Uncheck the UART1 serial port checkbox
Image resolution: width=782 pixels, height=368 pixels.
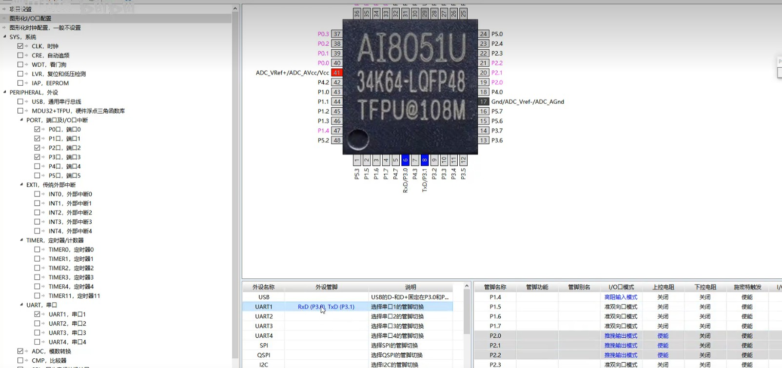point(37,314)
